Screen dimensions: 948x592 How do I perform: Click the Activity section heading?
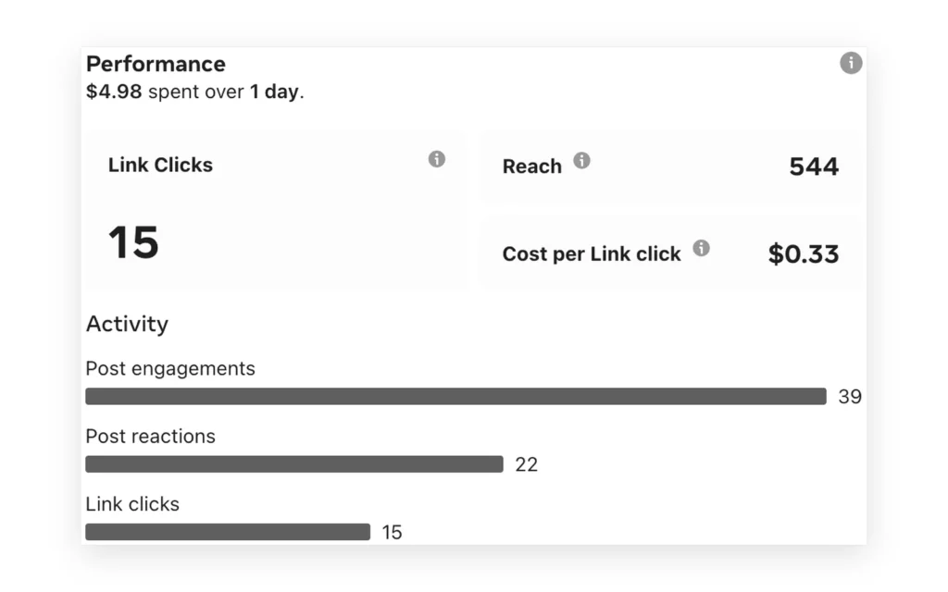(x=127, y=325)
